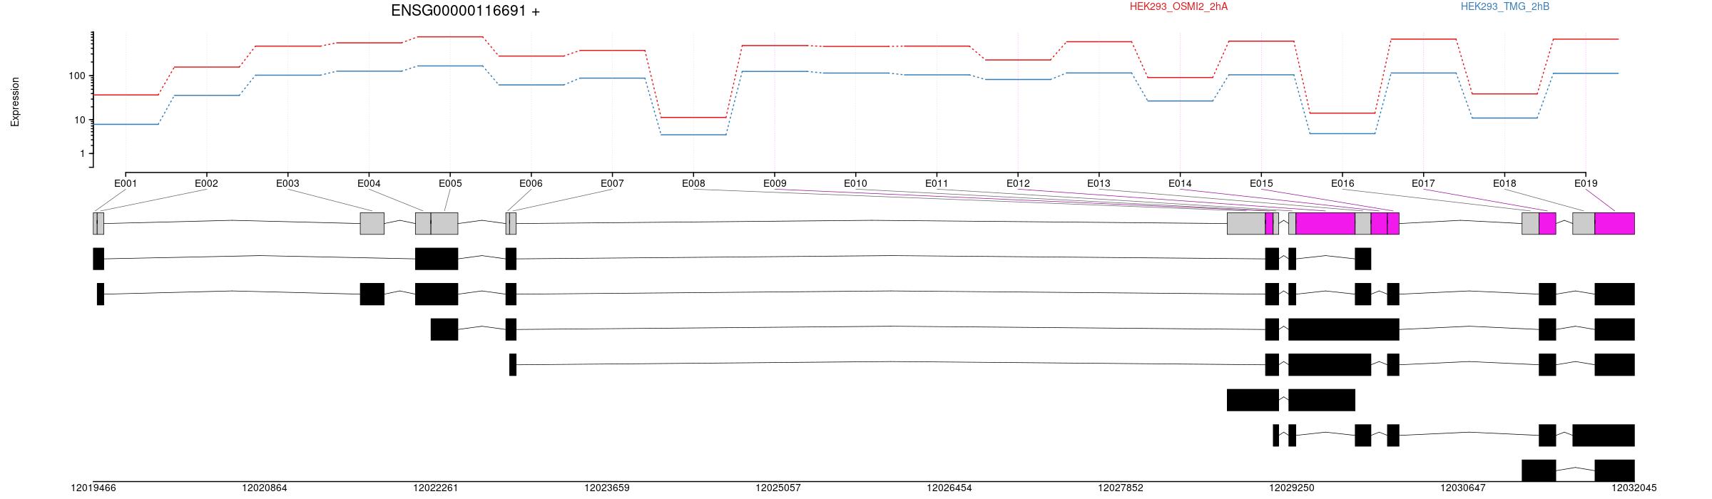Click genomic coordinate 12022261
The image size is (1712, 499).
click(x=436, y=488)
